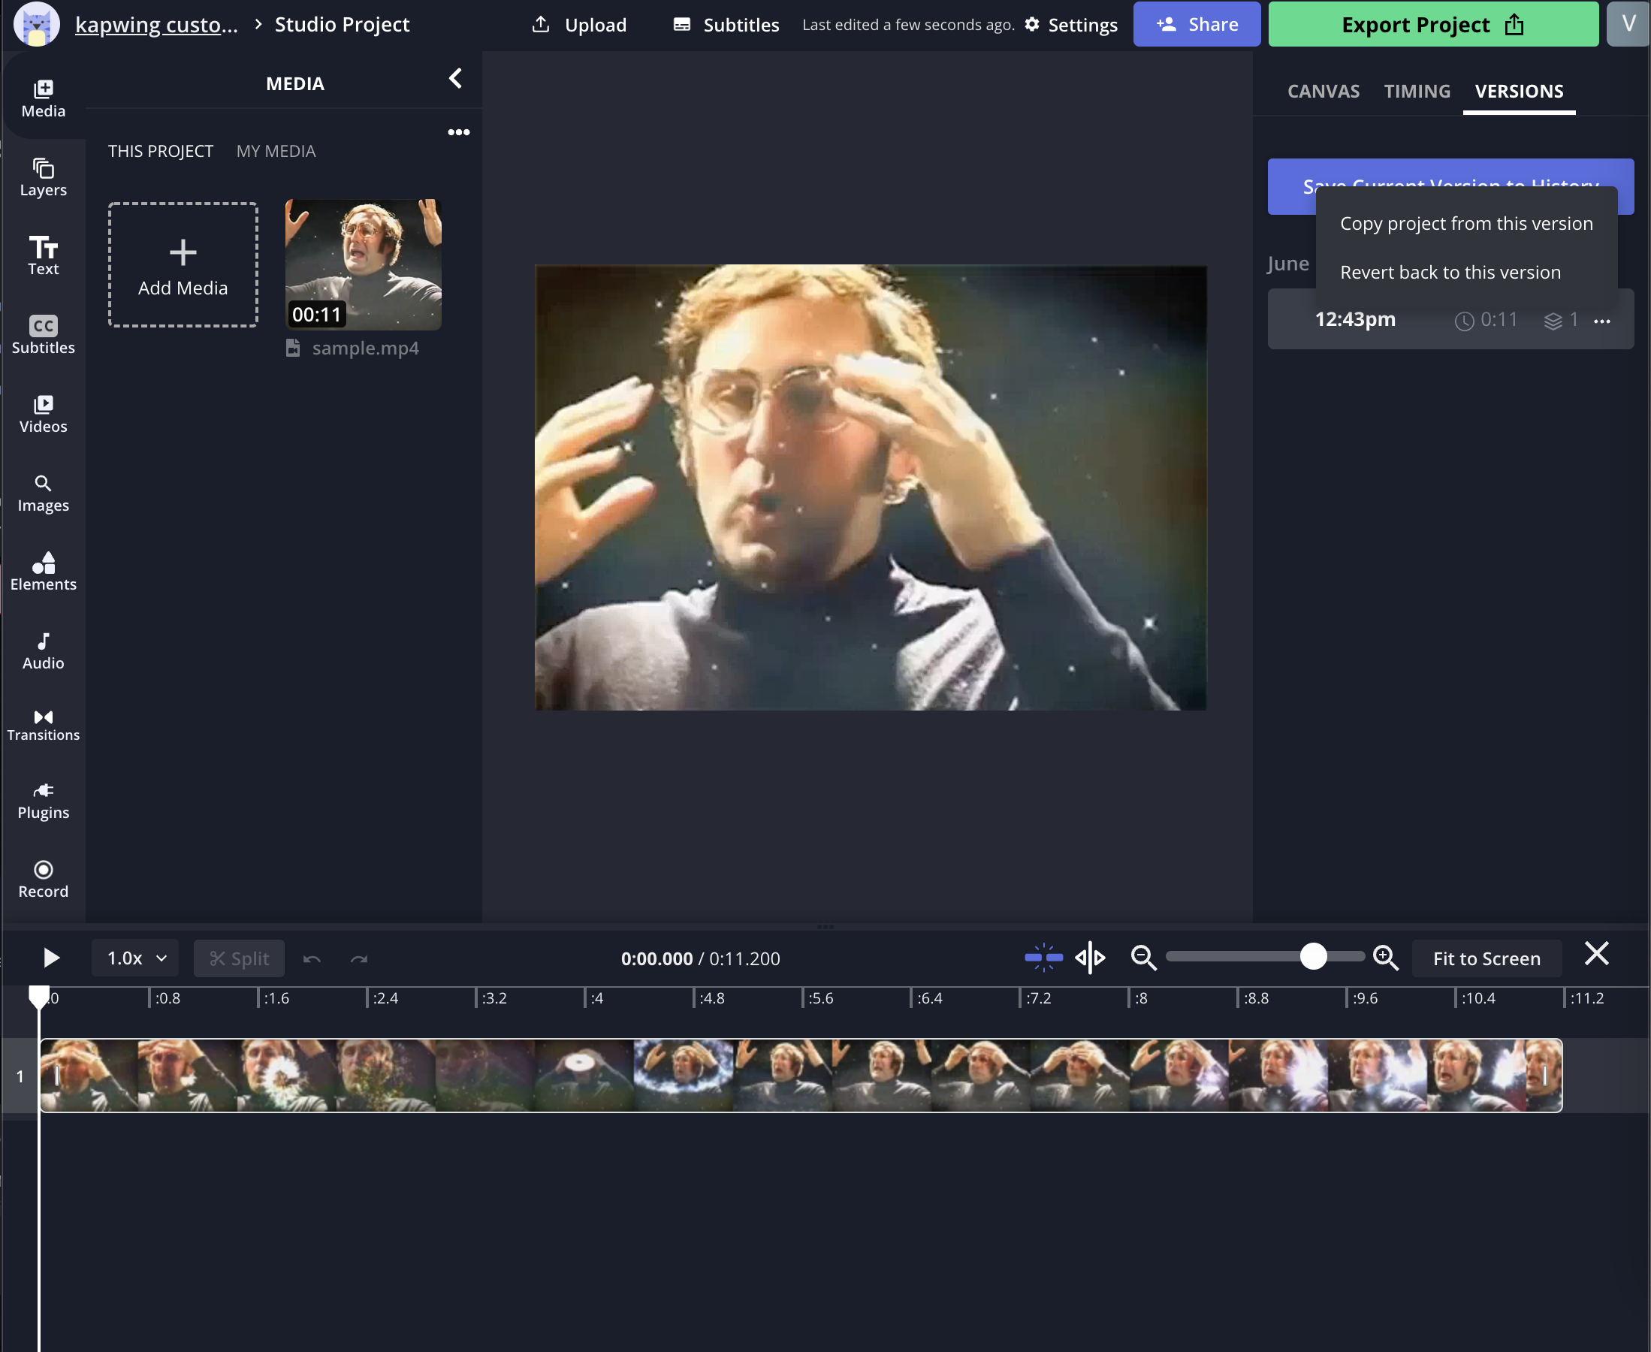The width and height of the screenshot is (1651, 1352).
Task: Open the 12:43pm version options menu
Action: 1601,321
